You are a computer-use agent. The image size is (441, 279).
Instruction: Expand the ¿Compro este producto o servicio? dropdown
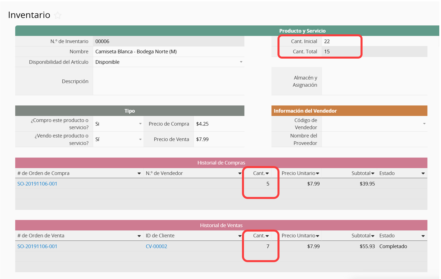[140, 124]
